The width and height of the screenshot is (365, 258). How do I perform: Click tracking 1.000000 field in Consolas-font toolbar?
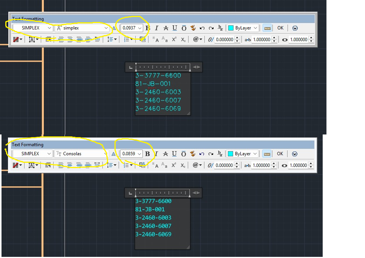pyautogui.click(x=261, y=165)
